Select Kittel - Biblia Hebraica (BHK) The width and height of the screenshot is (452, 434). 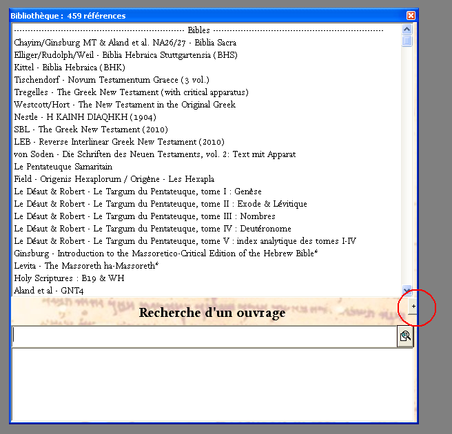(x=70, y=68)
